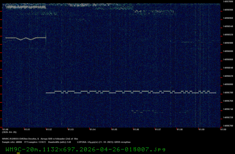
Task: Click the 14096820 frequency label
Action: 228,76
